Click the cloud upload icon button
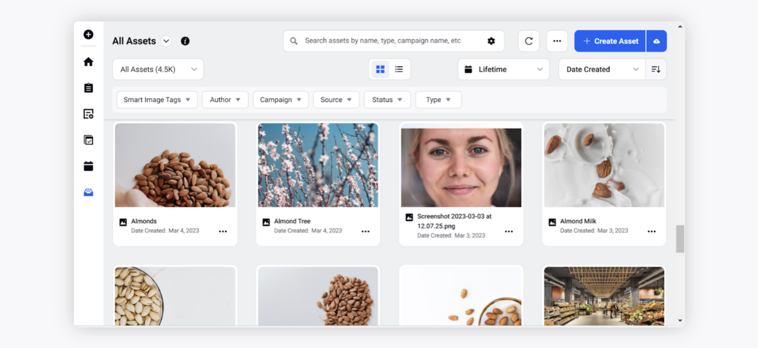The width and height of the screenshot is (758, 348). [x=657, y=41]
